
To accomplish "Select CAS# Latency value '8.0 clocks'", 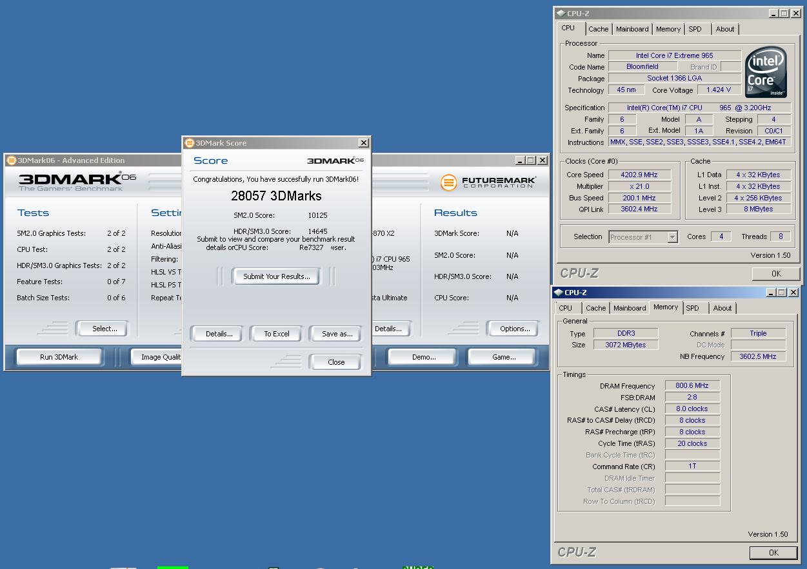I will (x=692, y=409).
